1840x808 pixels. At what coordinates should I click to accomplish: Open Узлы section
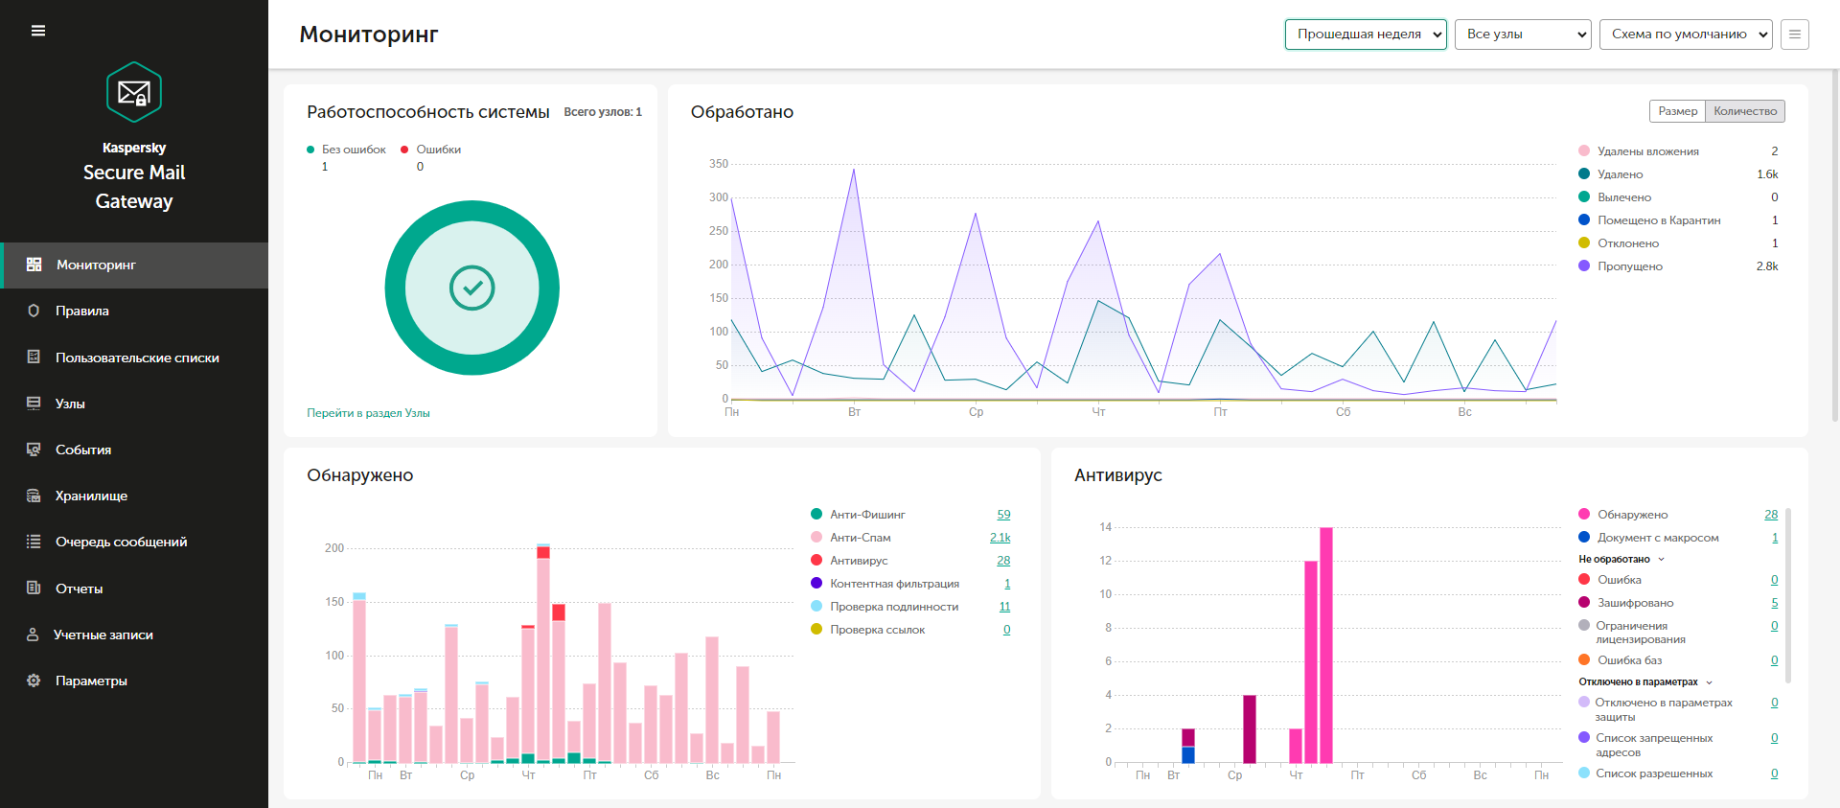[134, 404]
